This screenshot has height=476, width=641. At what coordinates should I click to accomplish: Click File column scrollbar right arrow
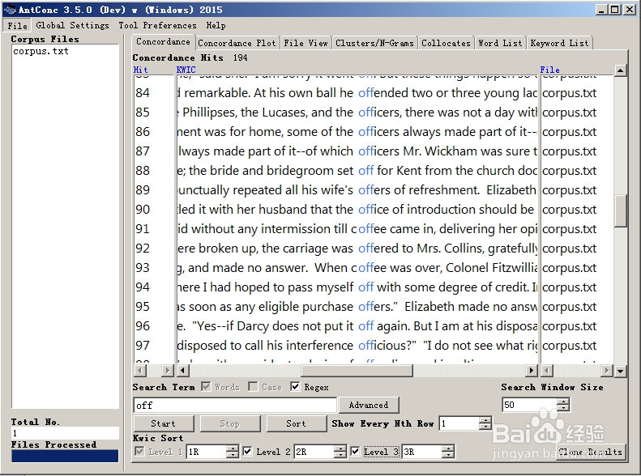coord(607,371)
